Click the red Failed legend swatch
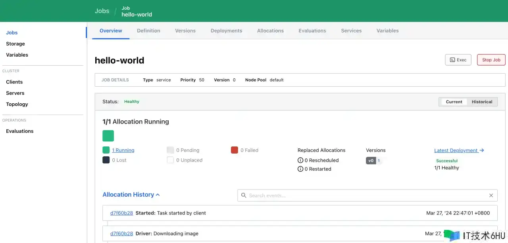 (x=235, y=150)
